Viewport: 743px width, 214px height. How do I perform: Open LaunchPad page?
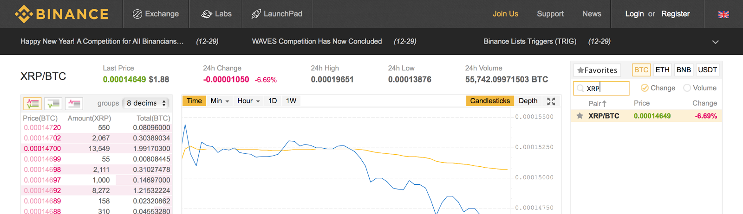(277, 14)
